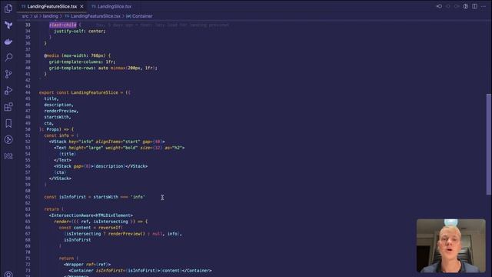The width and height of the screenshot is (492, 277).
Task: Open the Source Control view
Action: click(x=8, y=74)
